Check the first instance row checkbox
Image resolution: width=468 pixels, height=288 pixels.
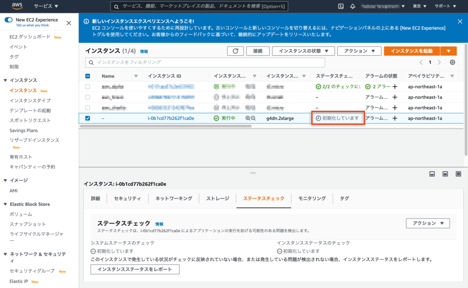[87, 86]
